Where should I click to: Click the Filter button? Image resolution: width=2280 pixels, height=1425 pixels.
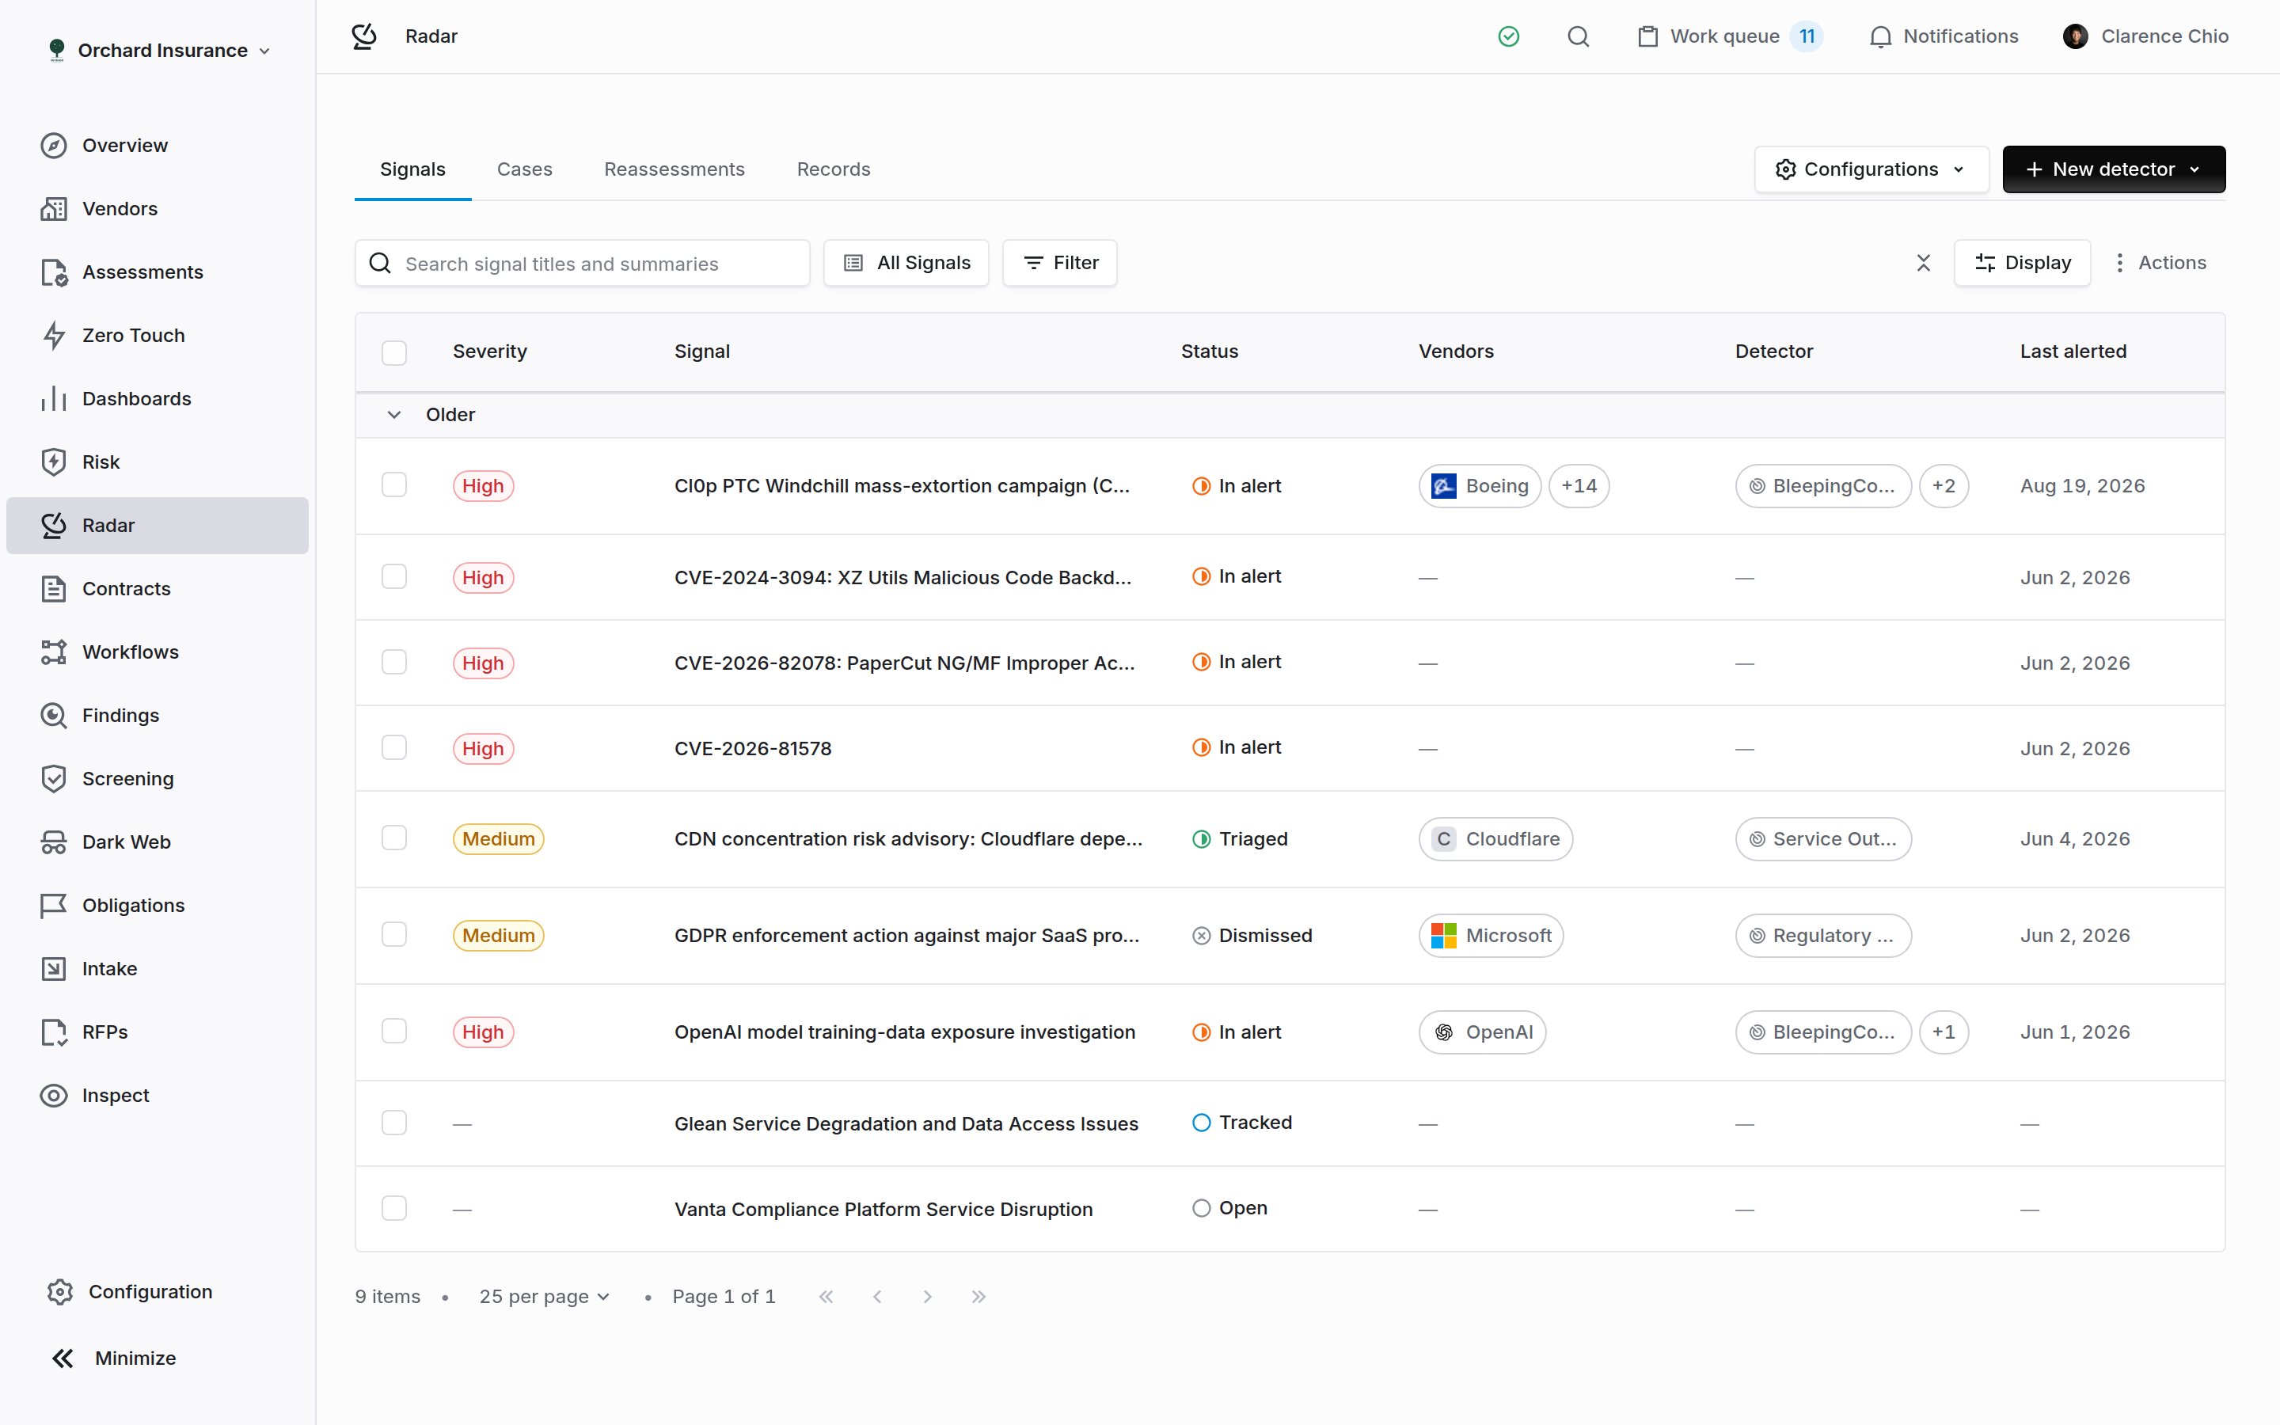click(x=1060, y=263)
